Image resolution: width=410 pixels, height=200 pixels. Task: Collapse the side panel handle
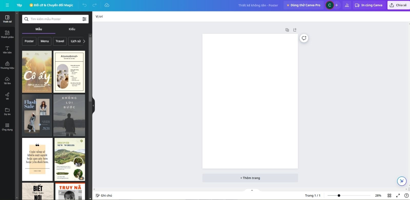point(94,105)
